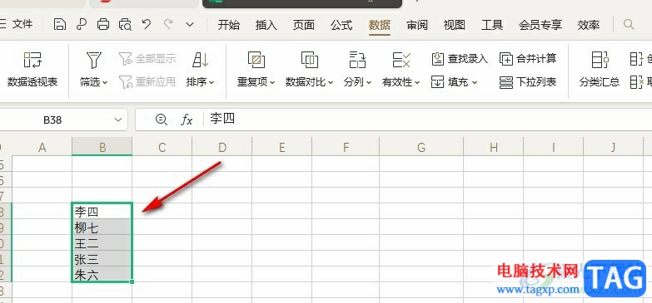This screenshot has width=652, height=303.
Task: Click the fx insert function icon
Action: click(187, 120)
